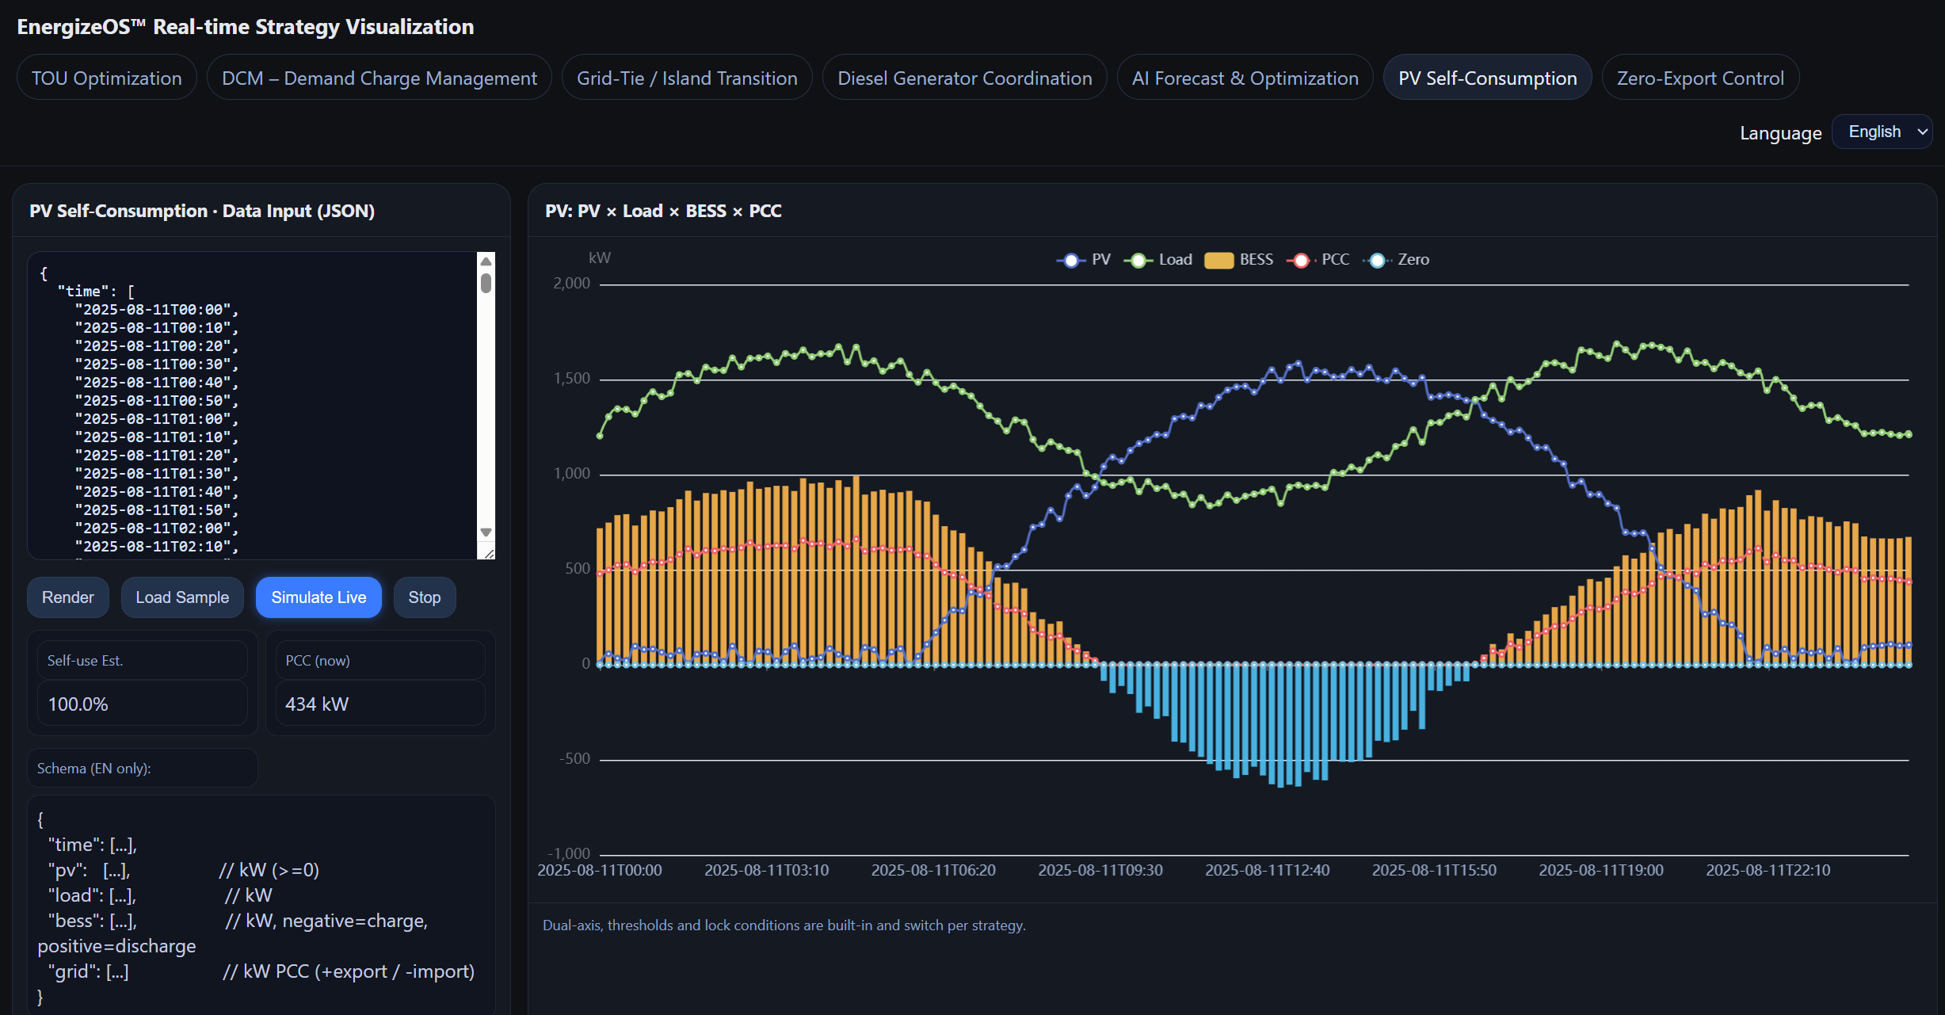Toggle PV series legend marker
The height and width of the screenshot is (1015, 1945).
pyautogui.click(x=1070, y=261)
